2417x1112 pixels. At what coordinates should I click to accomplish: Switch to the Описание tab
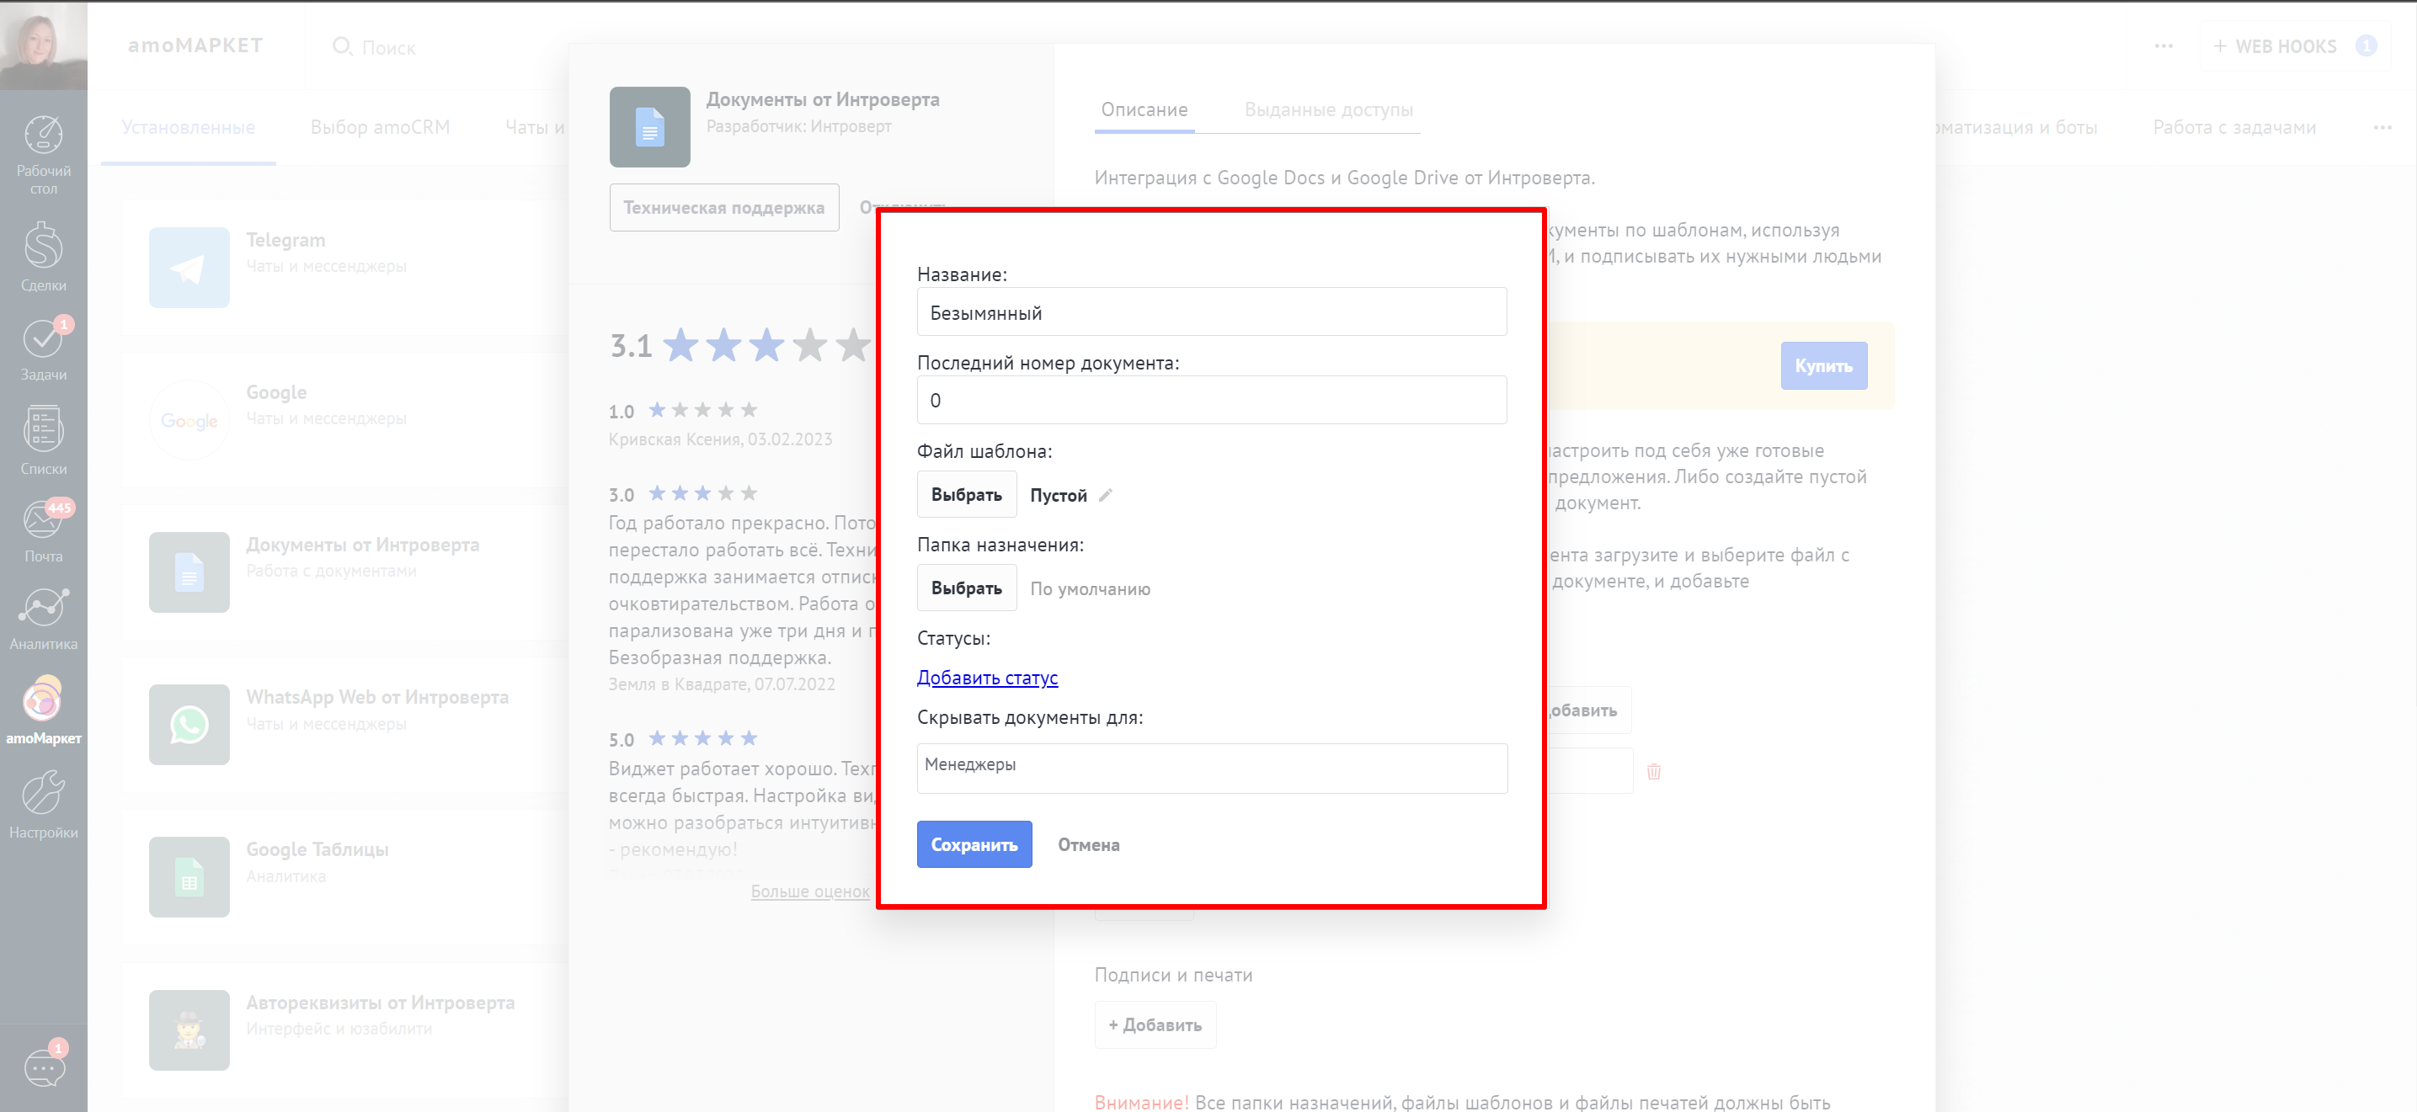[1144, 109]
